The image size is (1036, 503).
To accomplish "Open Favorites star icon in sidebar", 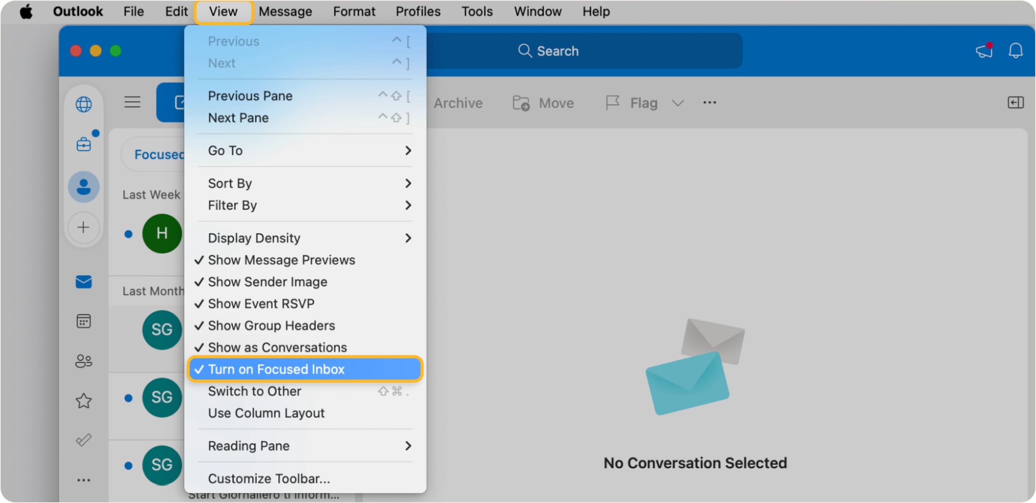I will click(x=84, y=401).
